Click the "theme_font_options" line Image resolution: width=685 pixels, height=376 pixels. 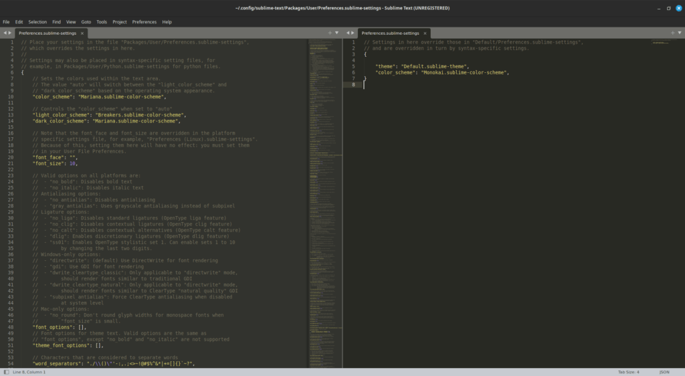click(68, 345)
